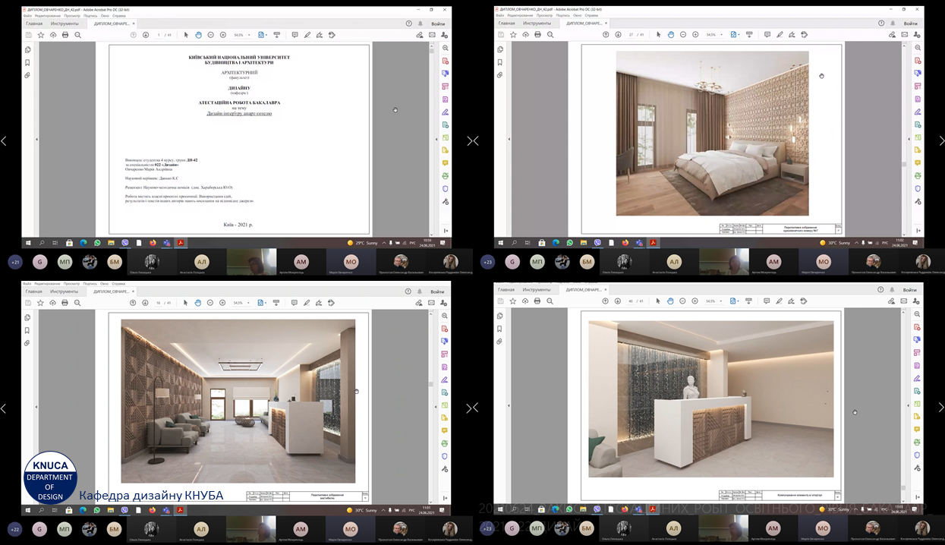Viewport: 945px width, 545px height.
Task: Open the Просмотр menu in the title page window
Action: 72,15
